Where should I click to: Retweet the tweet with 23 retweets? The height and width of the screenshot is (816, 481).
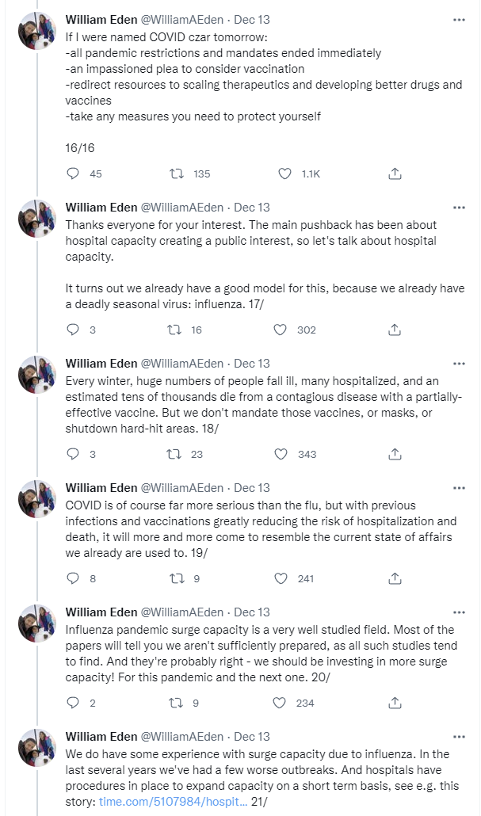tap(179, 454)
